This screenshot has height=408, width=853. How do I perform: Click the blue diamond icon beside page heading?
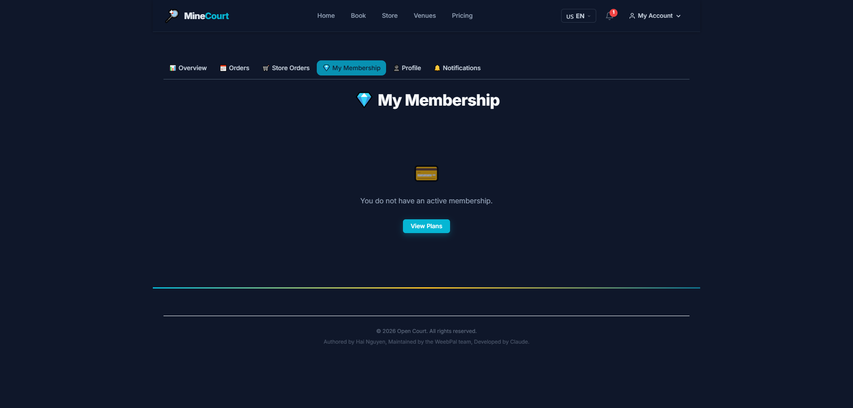point(364,100)
